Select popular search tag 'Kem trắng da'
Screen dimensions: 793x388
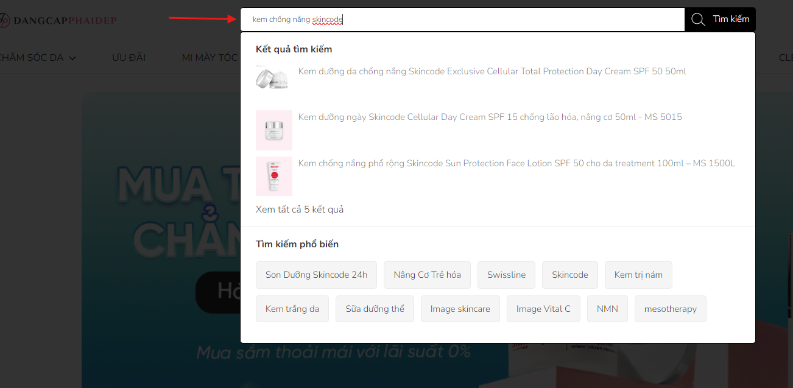point(292,309)
